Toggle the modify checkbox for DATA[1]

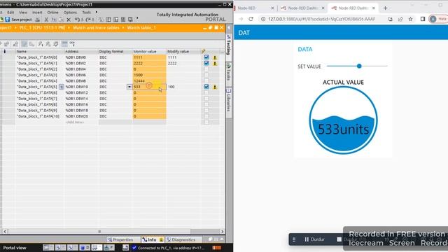pyautogui.click(x=206, y=63)
